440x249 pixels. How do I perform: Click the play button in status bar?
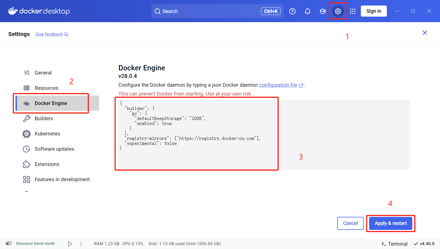[x=70, y=244]
